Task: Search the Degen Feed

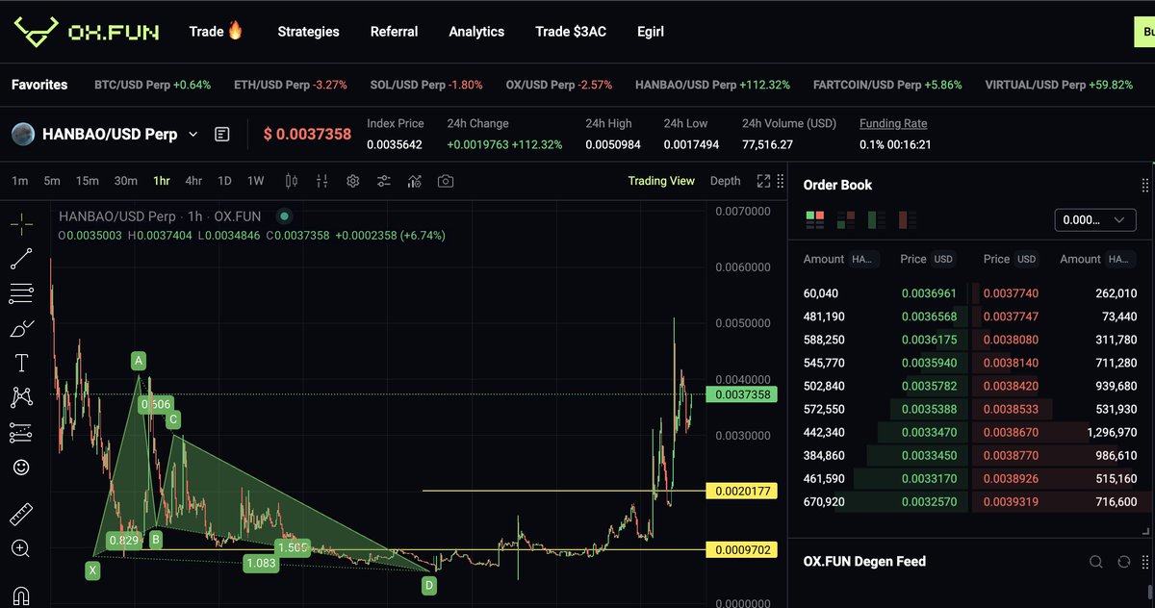Action: (1095, 562)
